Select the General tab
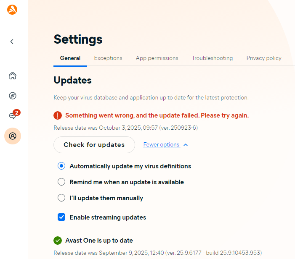Screen dimensions: 295x259 [70, 58]
